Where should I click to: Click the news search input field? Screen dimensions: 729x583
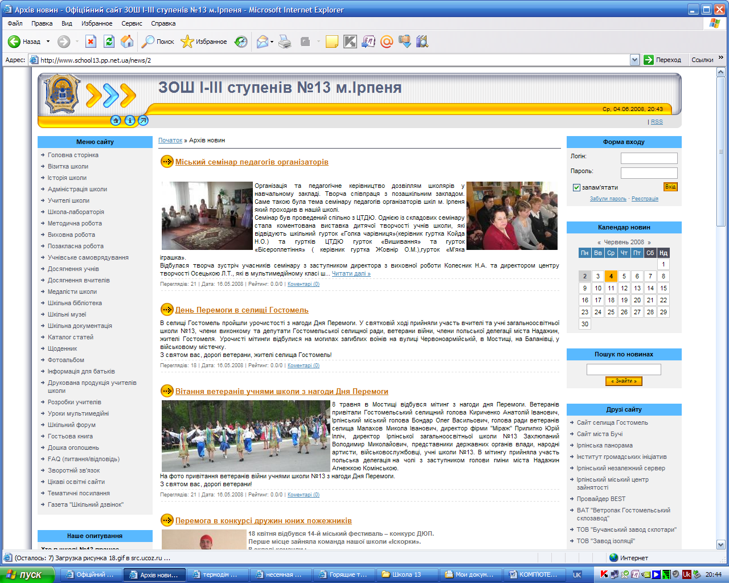click(x=624, y=369)
